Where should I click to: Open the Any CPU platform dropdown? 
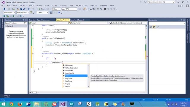pos(69,9)
